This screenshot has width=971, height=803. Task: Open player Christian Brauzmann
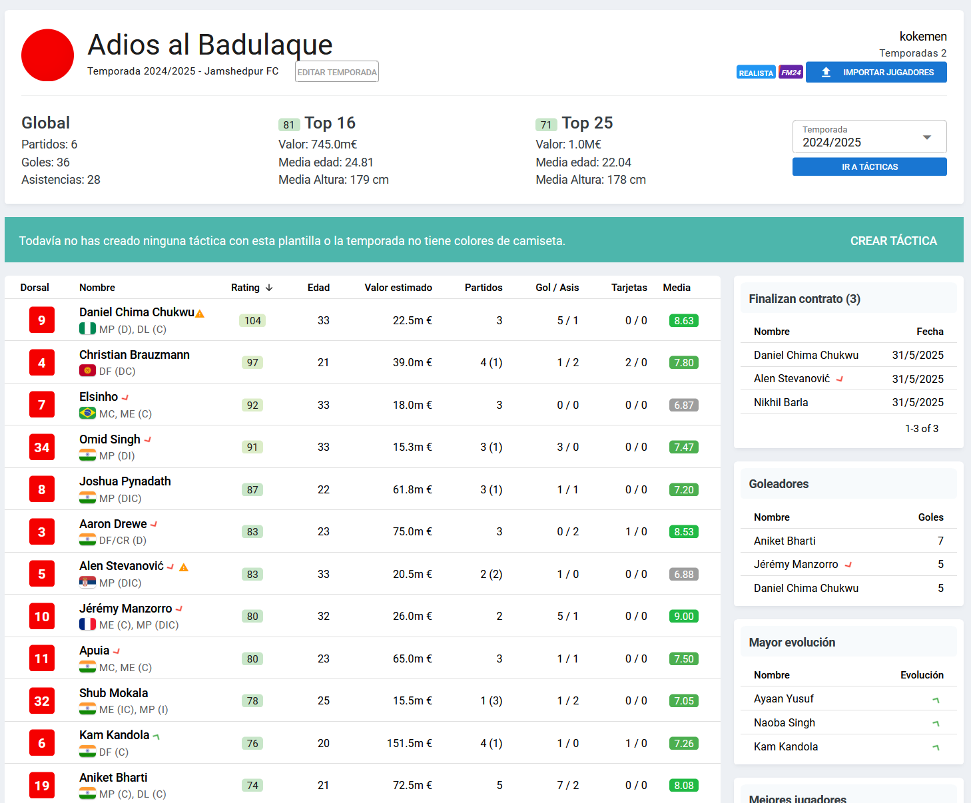(135, 355)
